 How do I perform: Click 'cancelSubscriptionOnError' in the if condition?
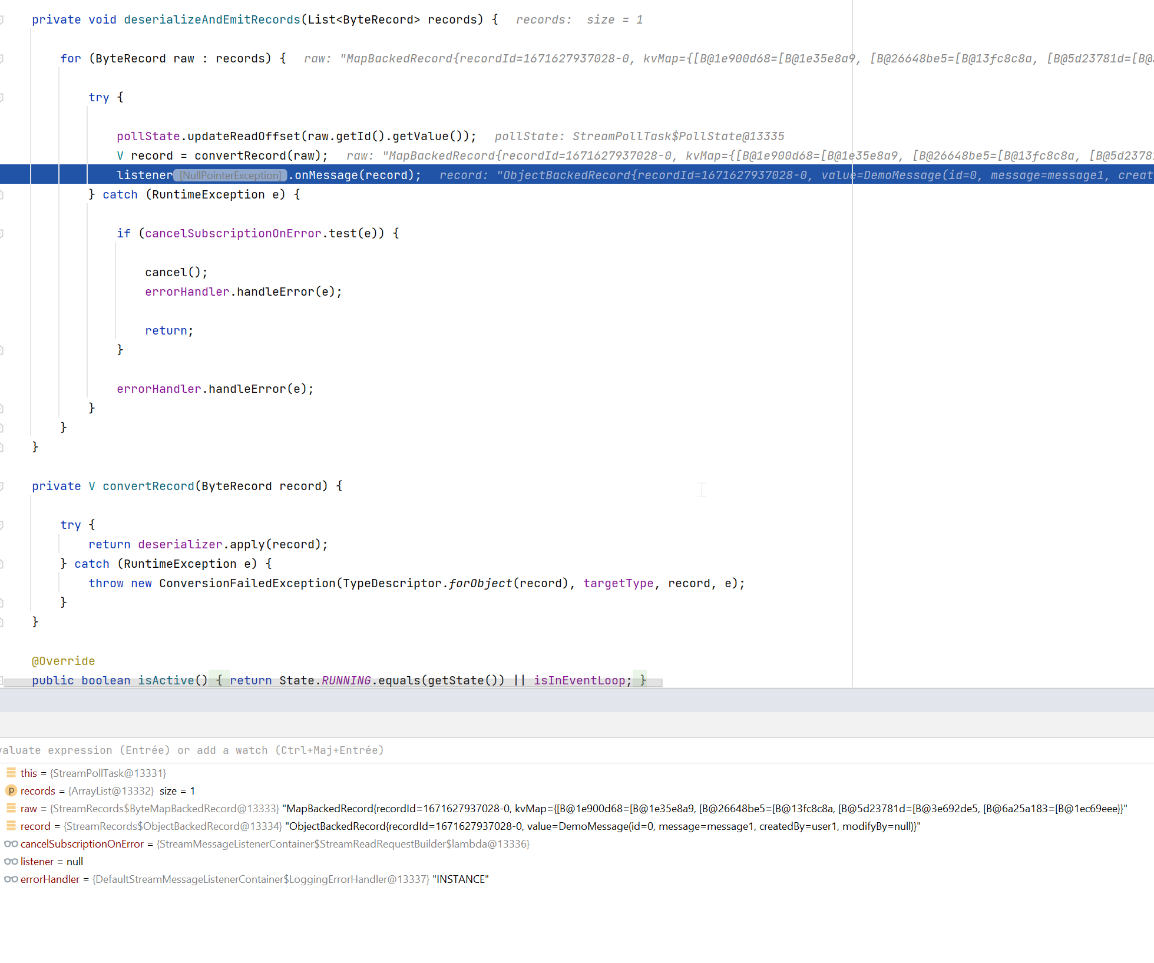233,233
